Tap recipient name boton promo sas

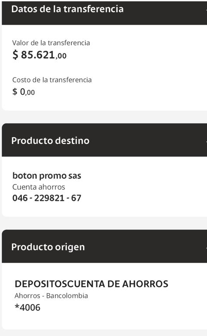pyautogui.click(x=47, y=176)
